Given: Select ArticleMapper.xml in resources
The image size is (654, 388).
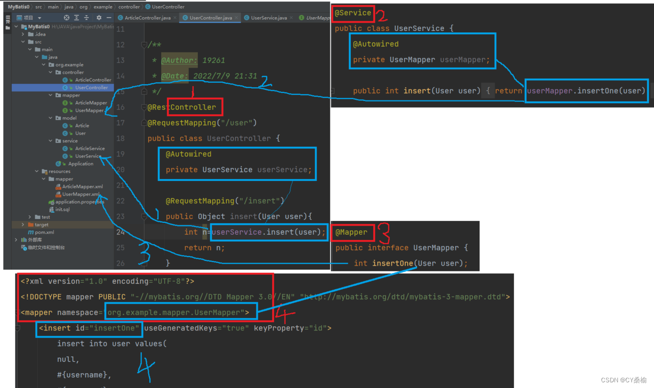Looking at the screenshot, I should coord(82,187).
